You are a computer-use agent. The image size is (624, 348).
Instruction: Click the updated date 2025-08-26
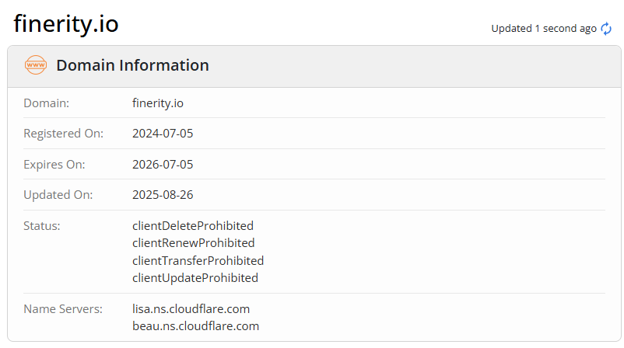[x=163, y=195]
